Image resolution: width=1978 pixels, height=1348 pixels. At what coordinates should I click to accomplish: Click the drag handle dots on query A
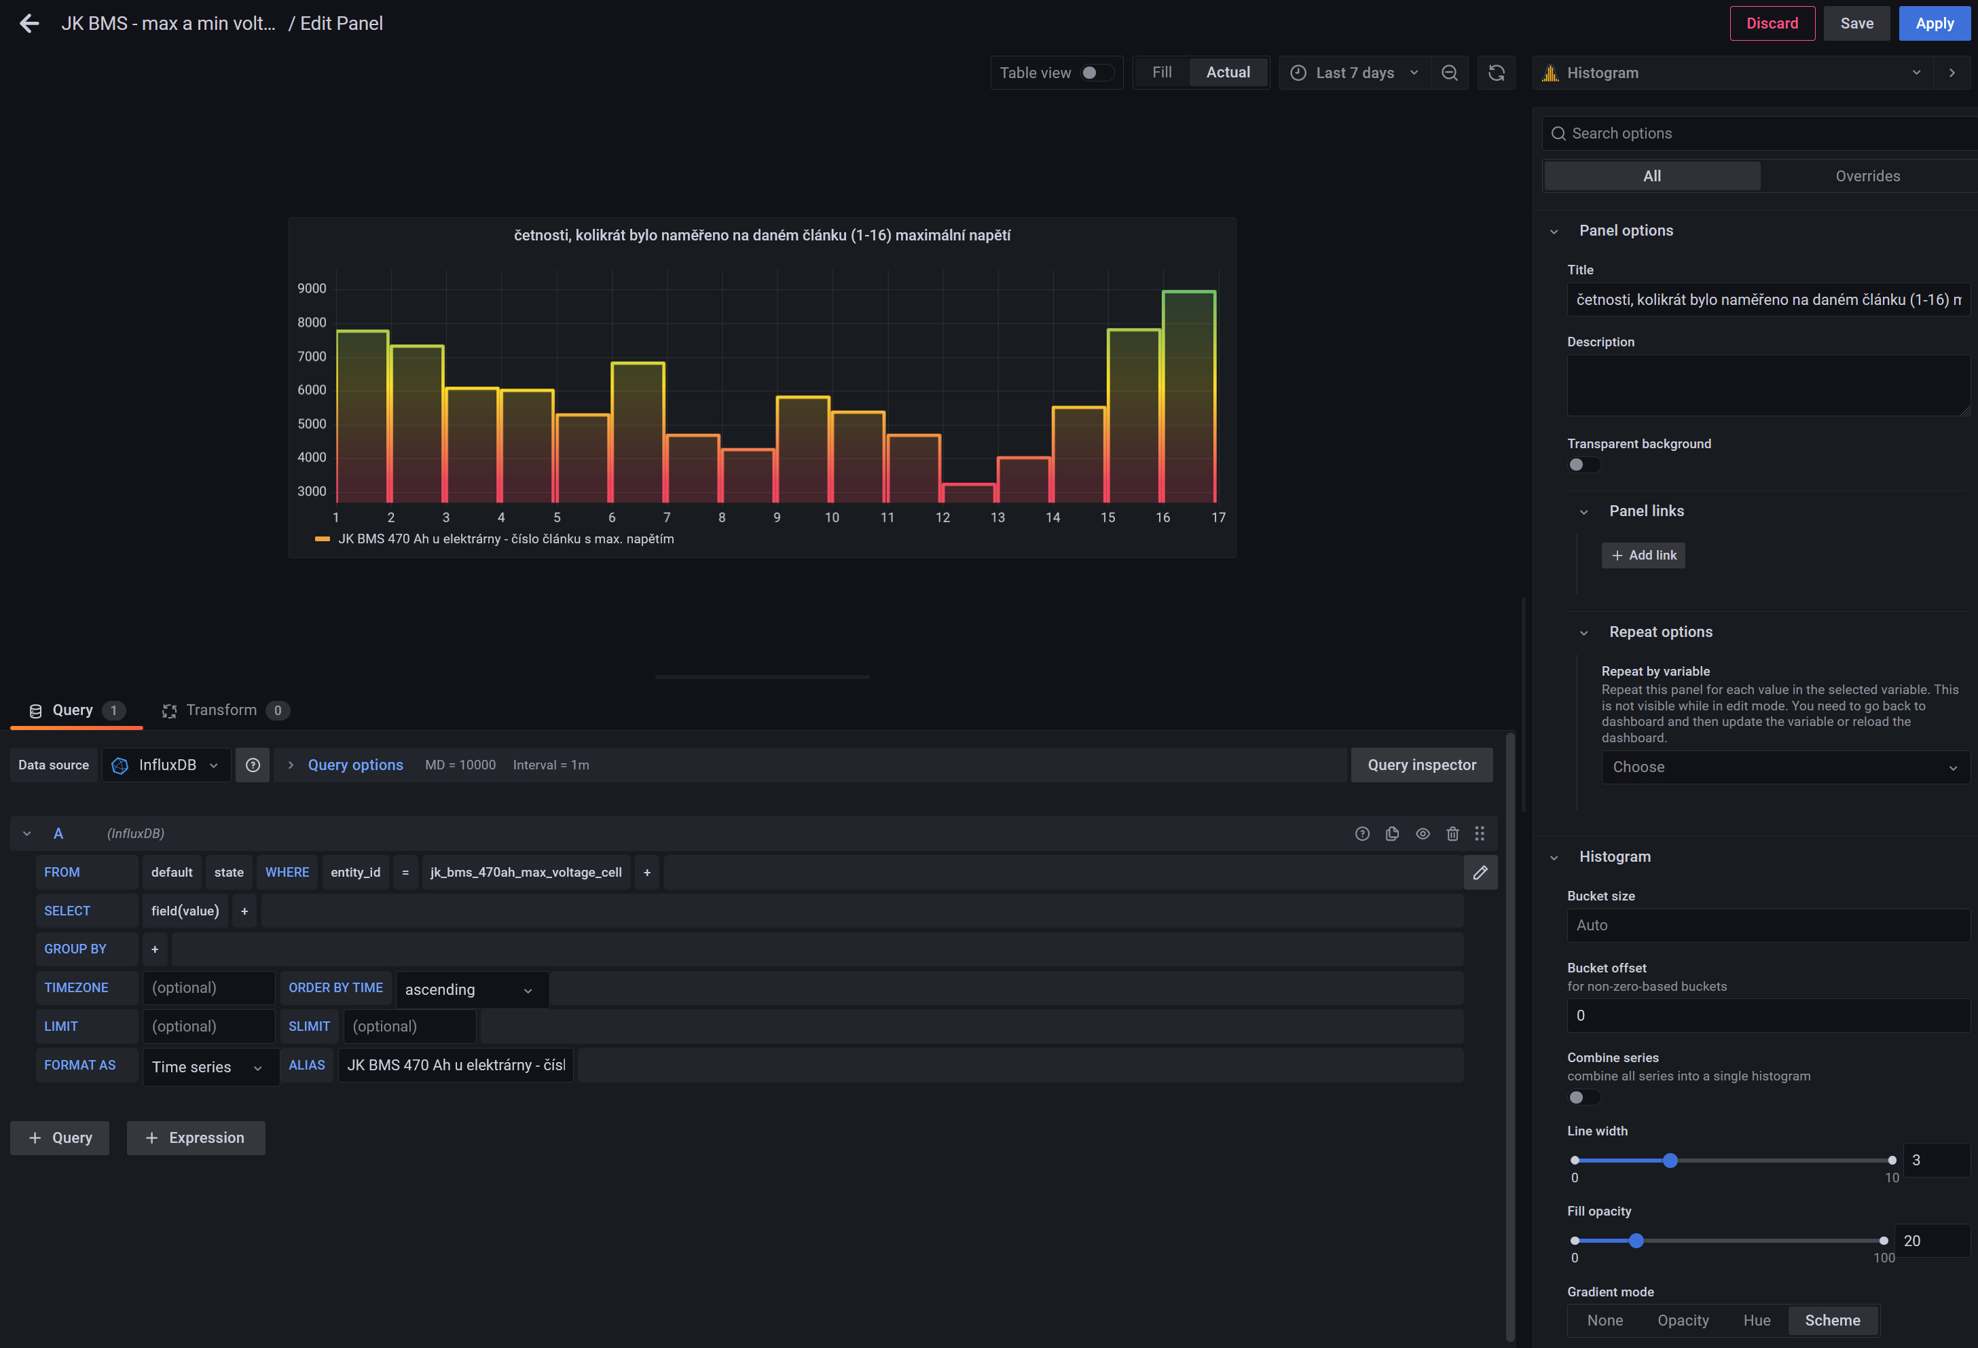(1480, 834)
